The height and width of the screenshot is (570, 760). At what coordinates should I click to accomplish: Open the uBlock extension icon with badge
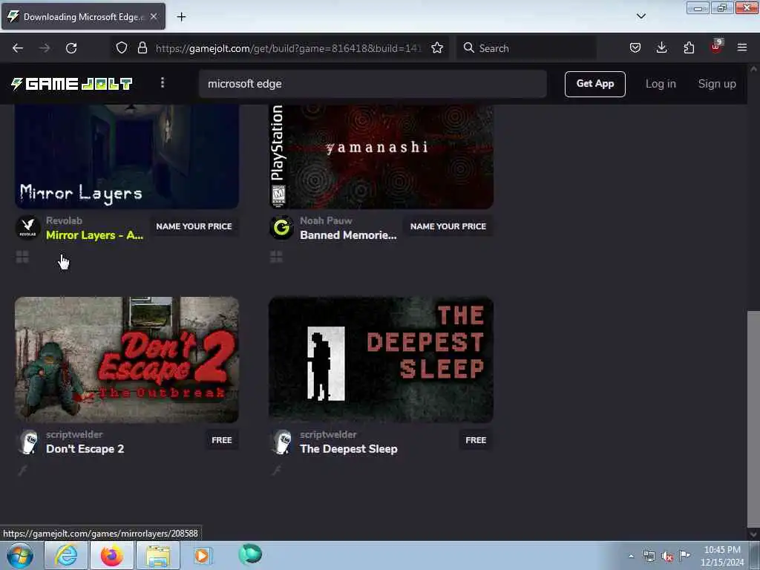tap(716, 47)
